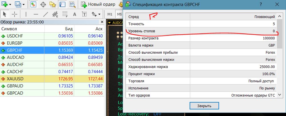286x116 pixels.
Task: Toggle the Terminal panel icon
Action: [62, 4]
